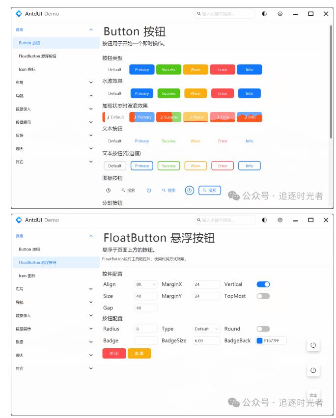Click Primary button under 按钮类型
The height and width of the screenshot is (418, 336).
[x=142, y=70]
